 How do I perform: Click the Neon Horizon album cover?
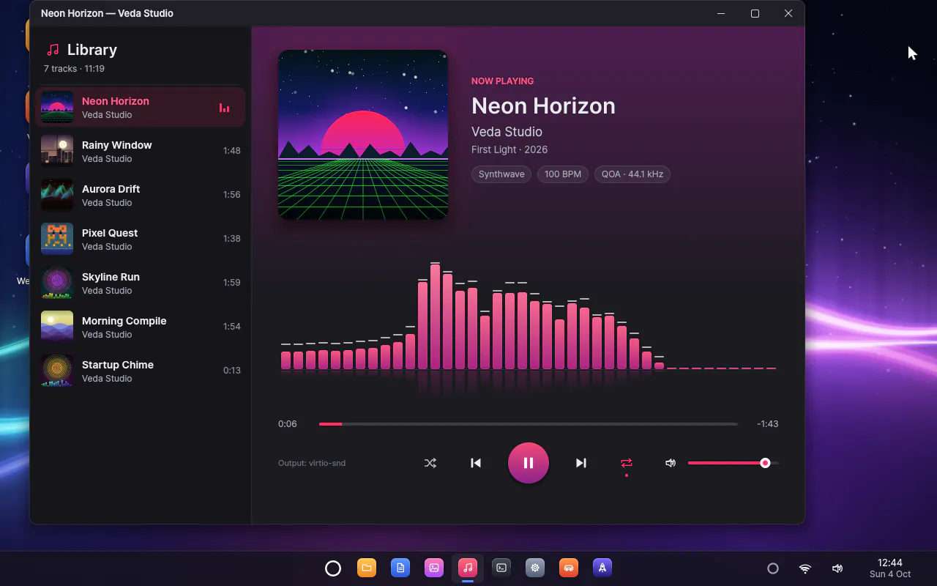(x=363, y=135)
